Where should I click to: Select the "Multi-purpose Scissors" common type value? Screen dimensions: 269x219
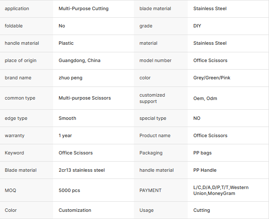click(85, 98)
